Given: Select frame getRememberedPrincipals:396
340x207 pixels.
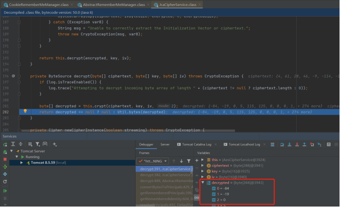Looking at the screenshot, I should (x=165, y=193).
